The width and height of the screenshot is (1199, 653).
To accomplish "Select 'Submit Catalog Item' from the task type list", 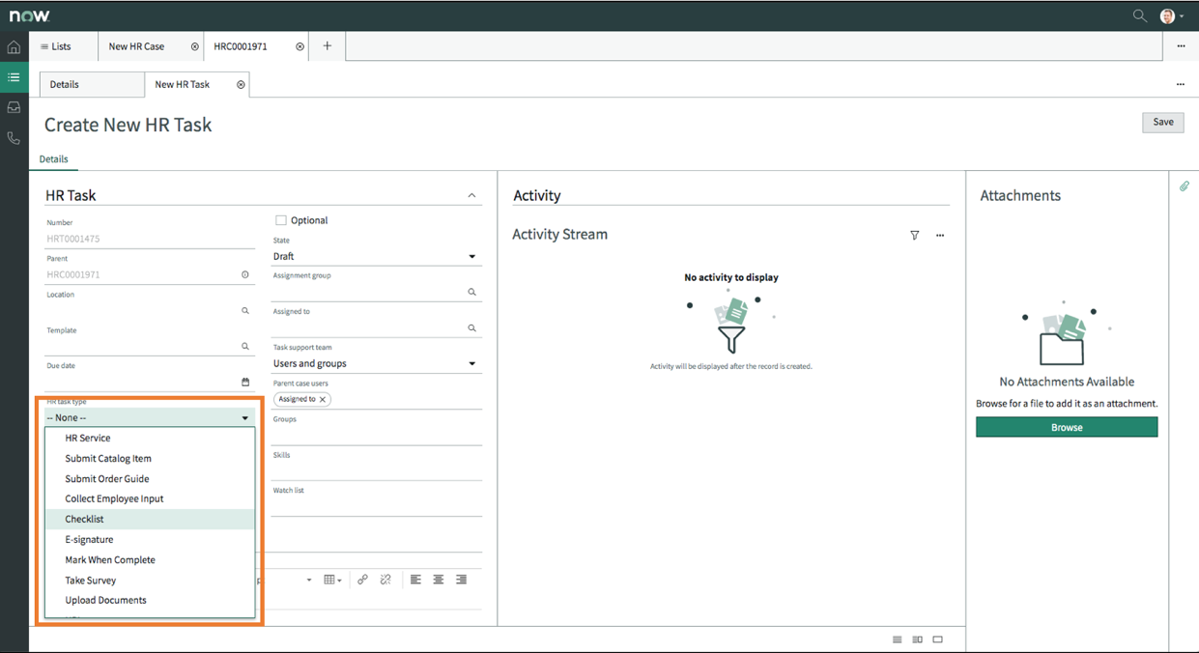I will coord(150,458).
